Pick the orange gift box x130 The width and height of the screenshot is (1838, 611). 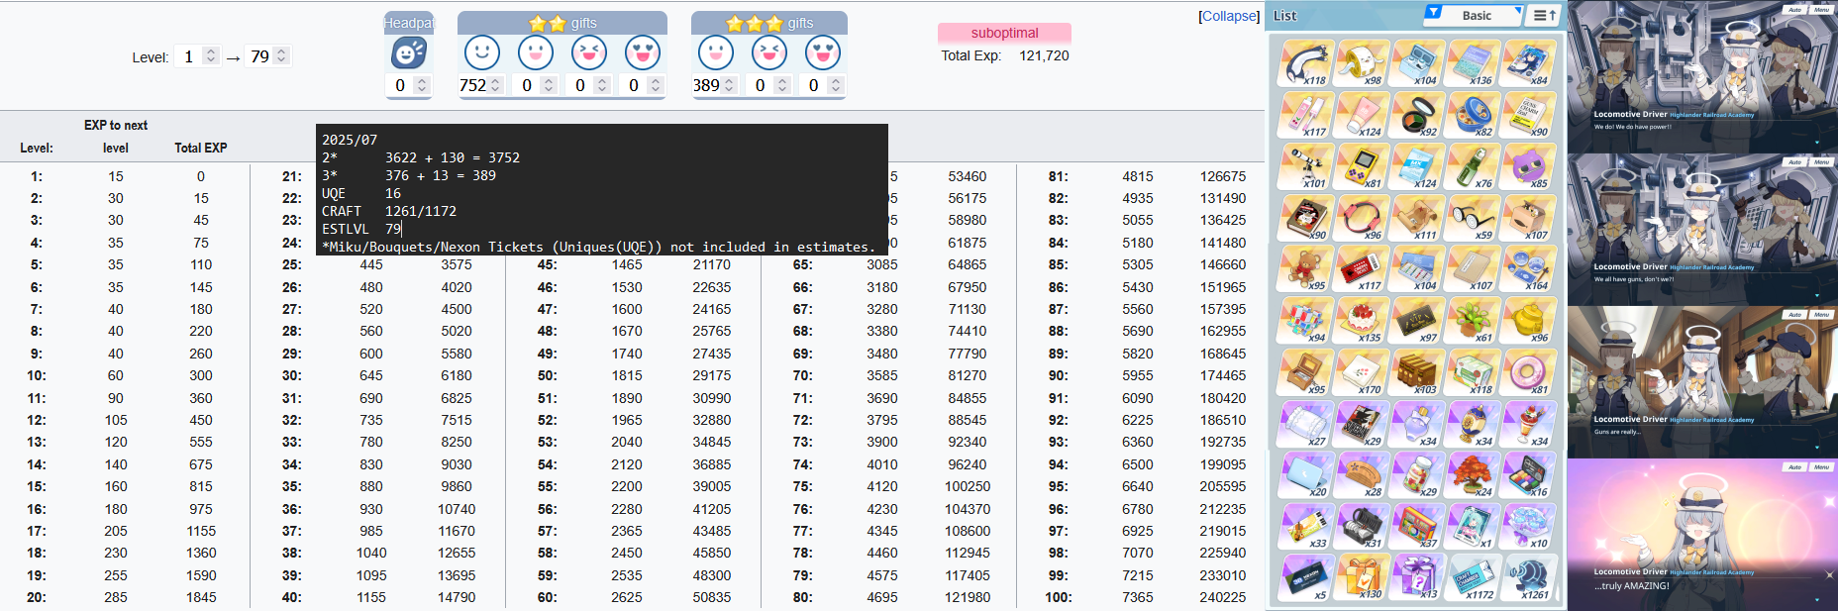(x=1361, y=577)
